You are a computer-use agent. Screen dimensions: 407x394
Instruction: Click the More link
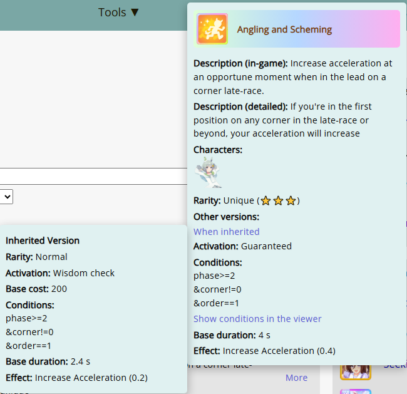tap(296, 378)
